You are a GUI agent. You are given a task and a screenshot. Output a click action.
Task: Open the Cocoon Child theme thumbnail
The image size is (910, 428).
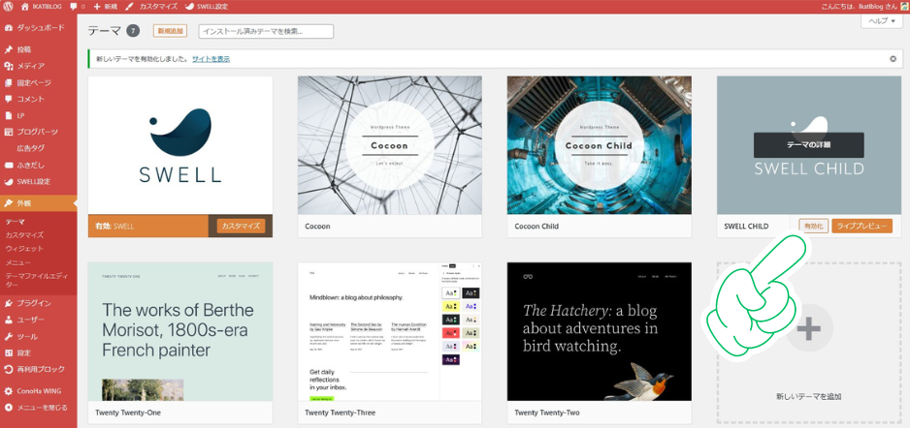(x=599, y=145)
